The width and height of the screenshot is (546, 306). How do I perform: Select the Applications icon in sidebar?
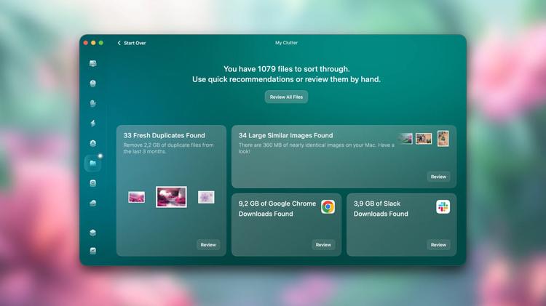(93, 143)
